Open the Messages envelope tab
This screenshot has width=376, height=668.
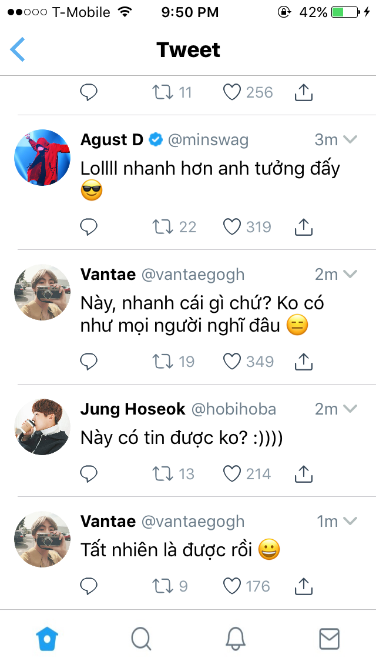[329, 639]
